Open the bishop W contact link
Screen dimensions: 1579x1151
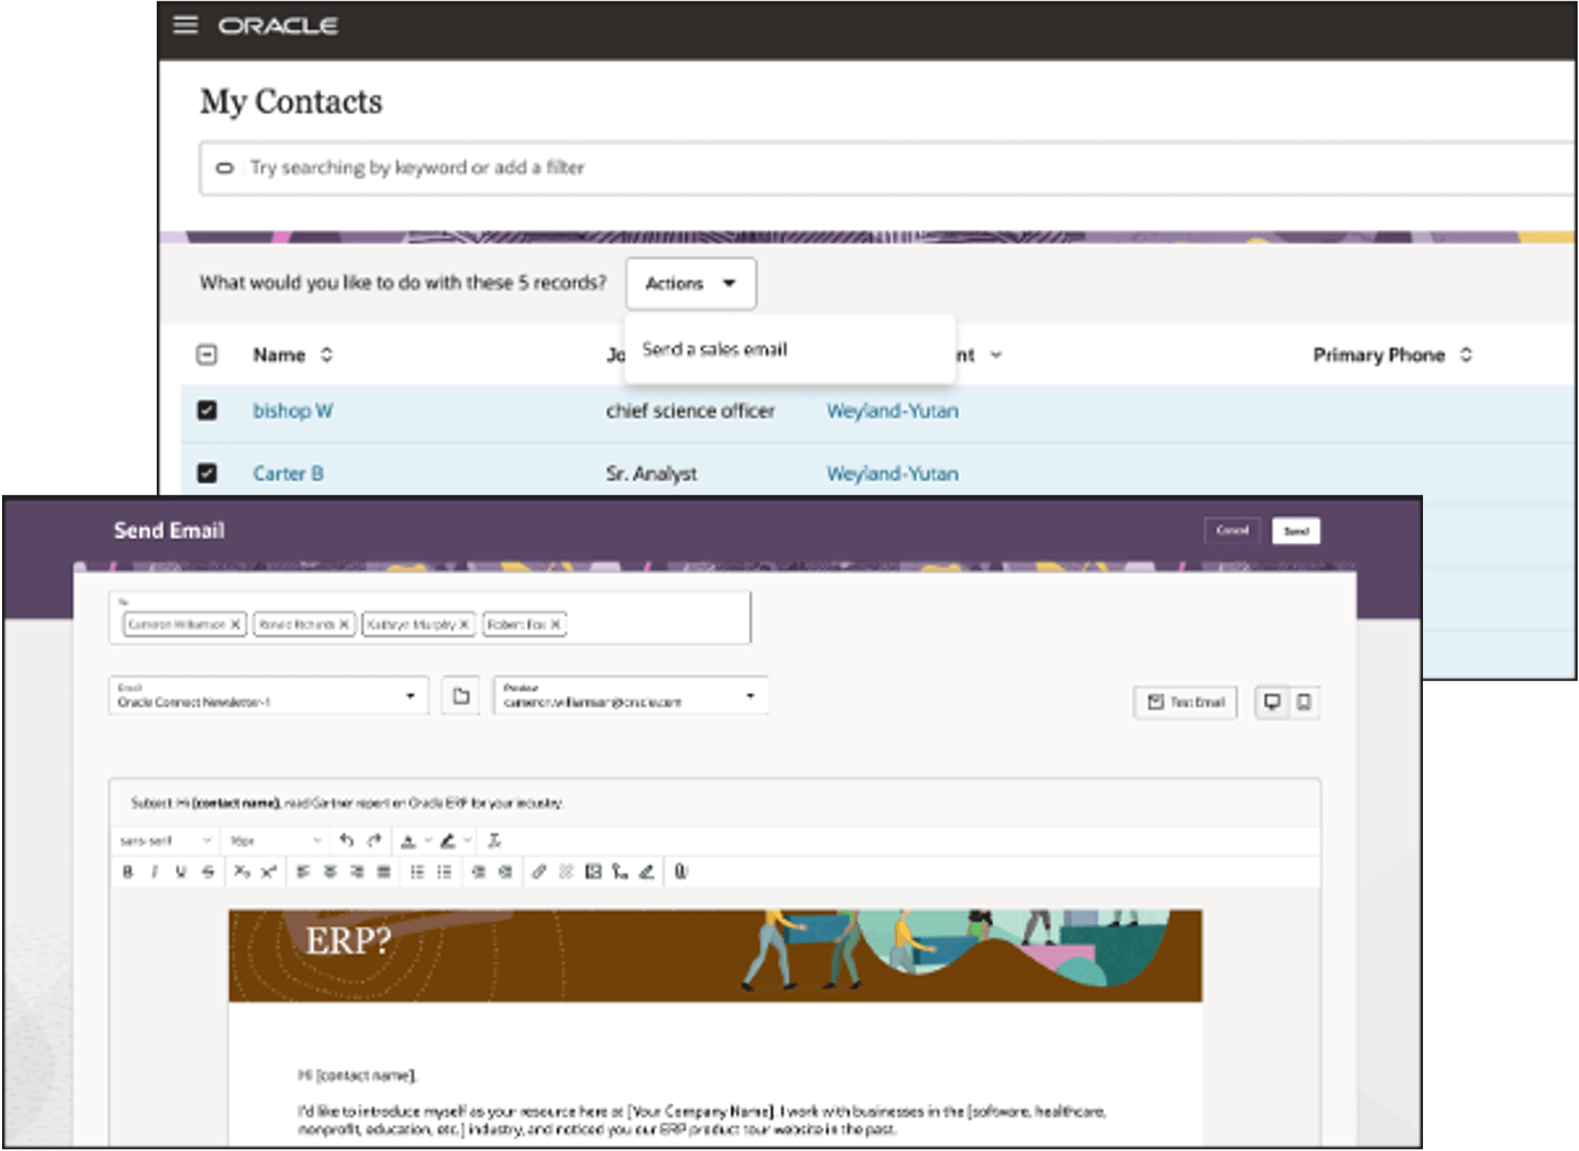pyautogui.click(x=293, y=410)
